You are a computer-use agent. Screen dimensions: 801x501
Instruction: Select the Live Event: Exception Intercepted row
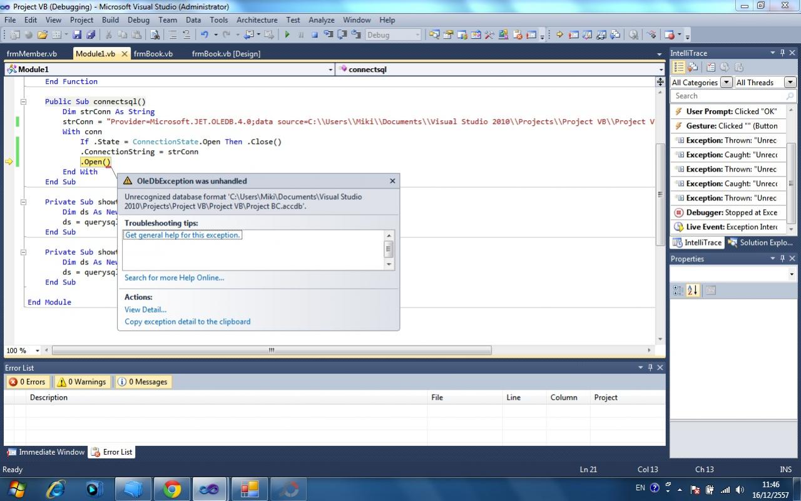pyautogui.click(x=727, y=227)
